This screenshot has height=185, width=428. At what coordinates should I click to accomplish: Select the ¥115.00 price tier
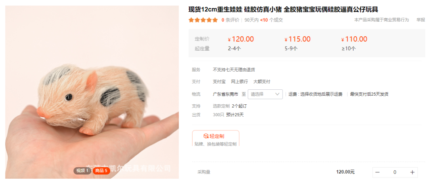coord(298,39)
